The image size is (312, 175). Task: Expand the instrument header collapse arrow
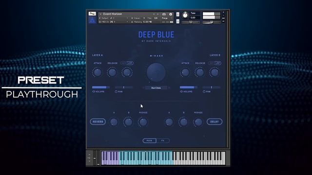pyautogui.click(x=100, y=14)
